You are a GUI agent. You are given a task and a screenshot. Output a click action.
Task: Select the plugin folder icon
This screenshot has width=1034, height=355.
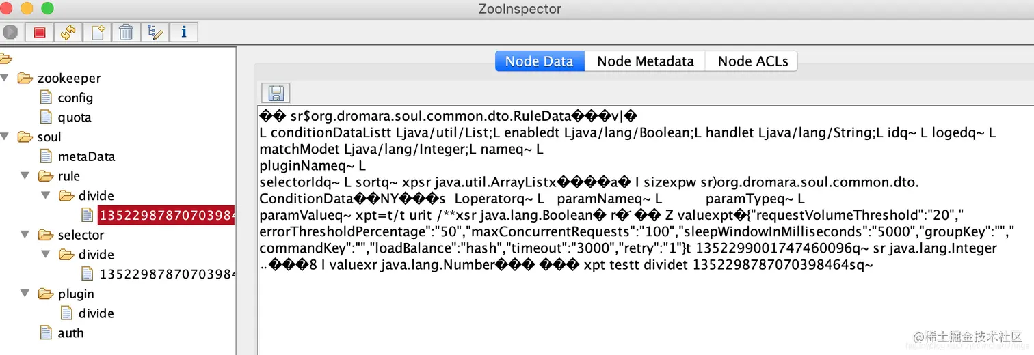point(46,294)
